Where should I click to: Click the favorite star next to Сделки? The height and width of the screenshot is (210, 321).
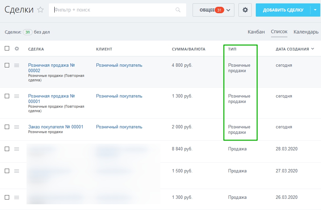40,10
